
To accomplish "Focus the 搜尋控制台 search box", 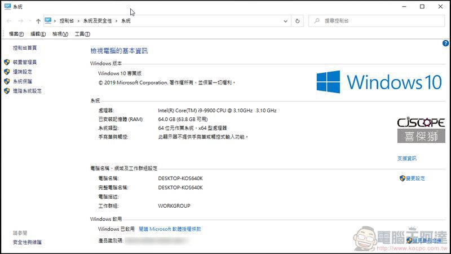I will [x=377, y=21].
